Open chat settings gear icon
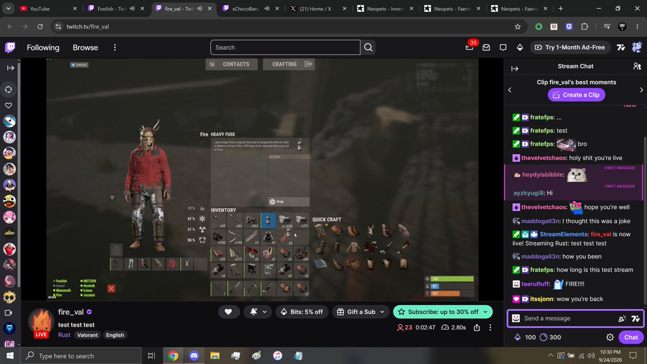The image size is (647, 364). 610,337
